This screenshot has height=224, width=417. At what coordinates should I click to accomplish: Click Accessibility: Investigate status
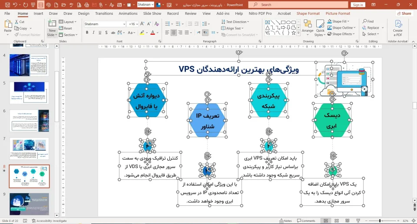pyautogui.click(x=49, y=221)
